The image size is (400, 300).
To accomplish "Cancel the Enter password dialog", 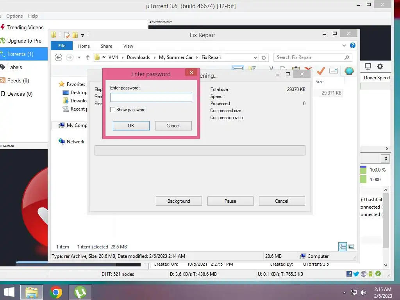I will pos(173,126).
